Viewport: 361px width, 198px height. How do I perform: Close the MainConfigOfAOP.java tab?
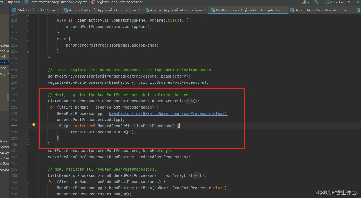[x=58, y=10]
